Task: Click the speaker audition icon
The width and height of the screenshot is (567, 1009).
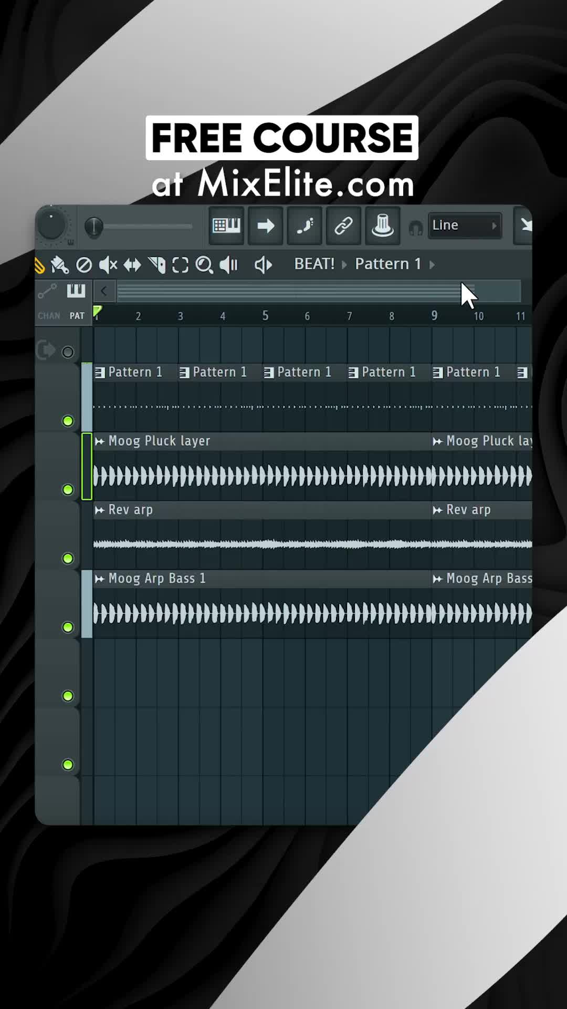Action: 264,265
